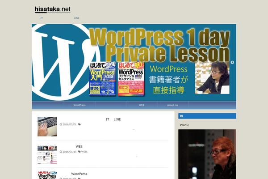
Task: Click the hisataka.net site logo
Action: click(52, 9)
